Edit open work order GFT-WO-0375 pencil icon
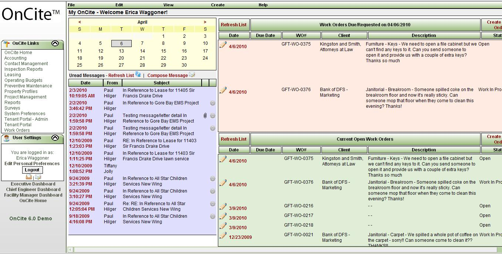Image resolution: width=502 pixels, height=254 pixels. (223, 159)
